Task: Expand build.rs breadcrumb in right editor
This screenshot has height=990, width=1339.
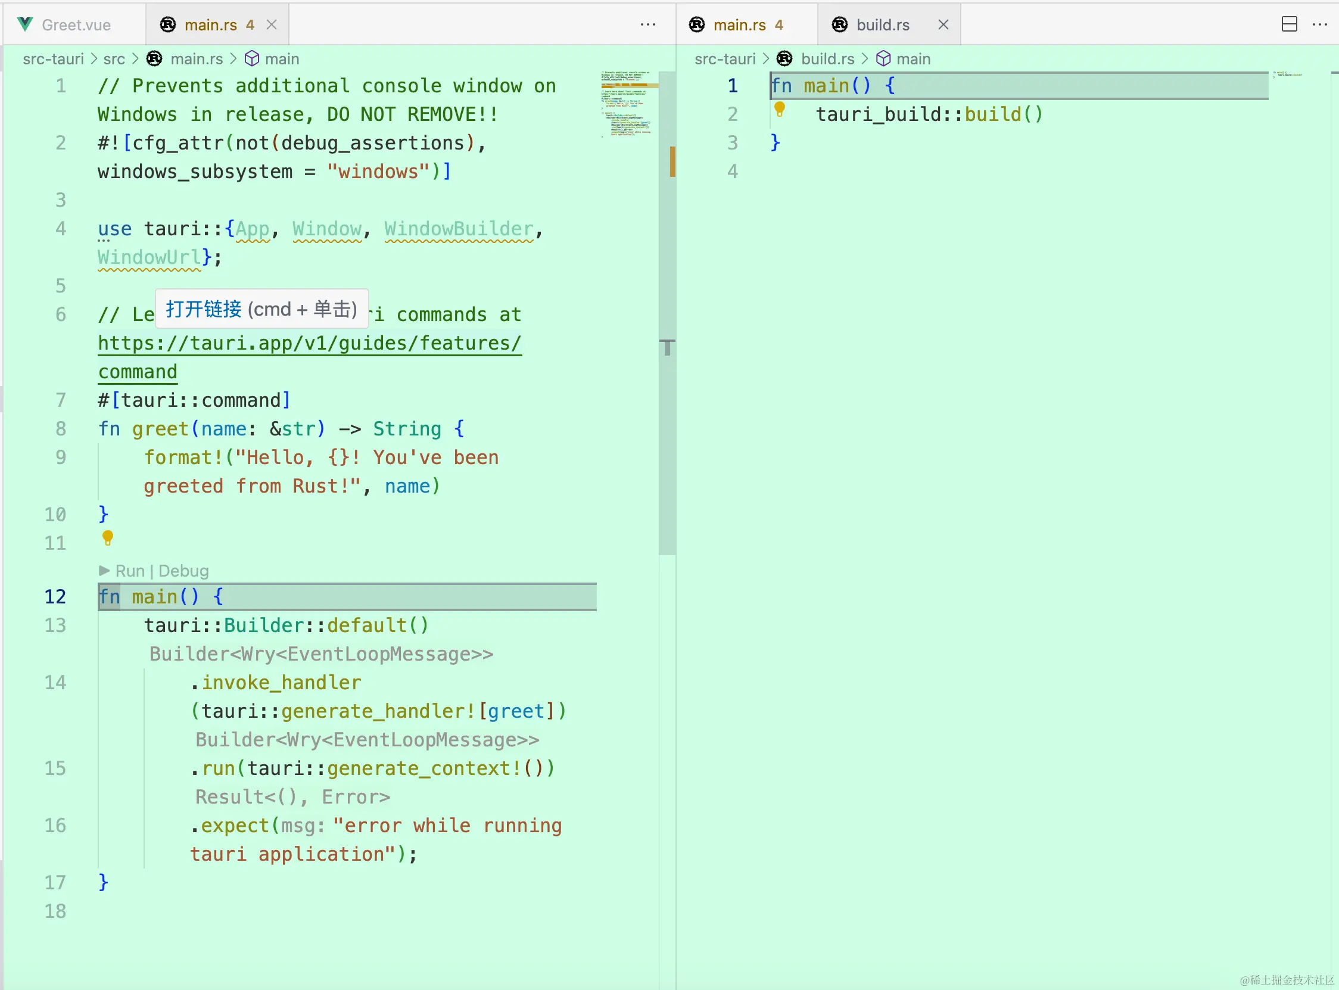Action: (827, 59)
